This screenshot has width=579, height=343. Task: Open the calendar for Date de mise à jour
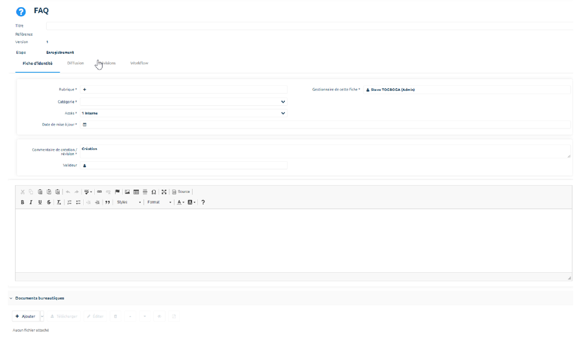tap(84, 124)
